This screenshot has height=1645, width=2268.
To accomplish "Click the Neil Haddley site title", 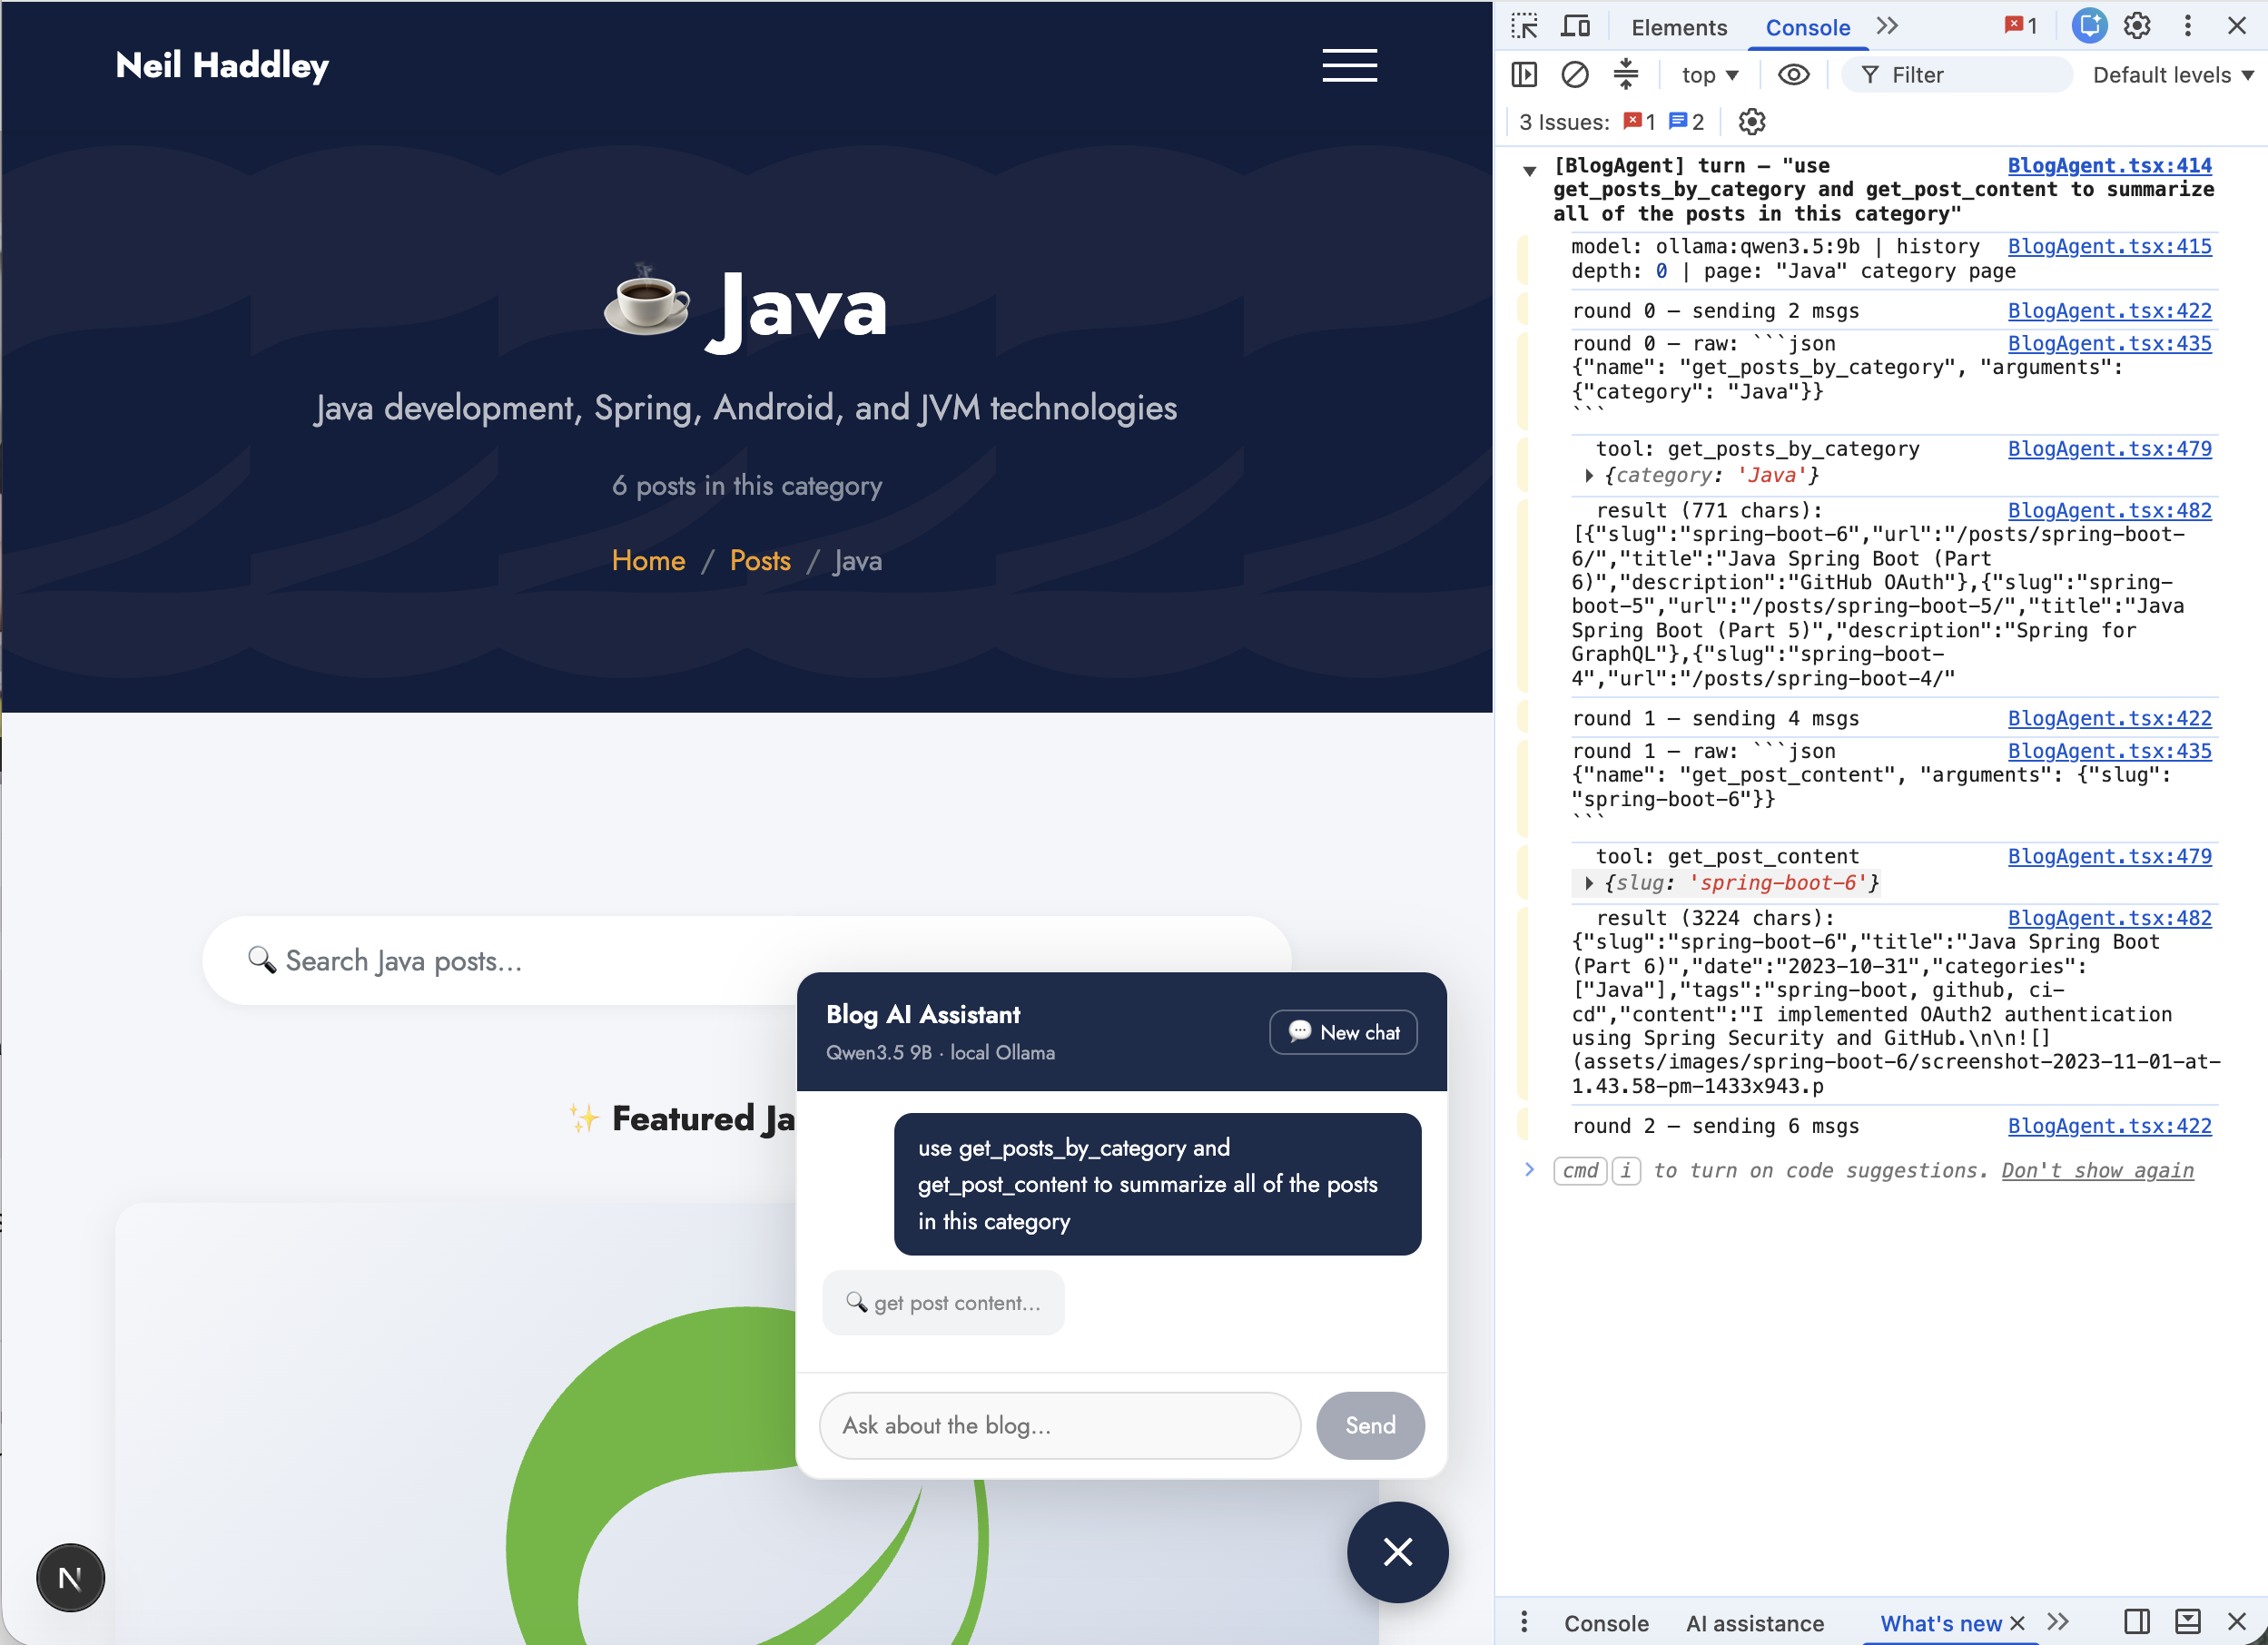I will click(x=222, y=66).
